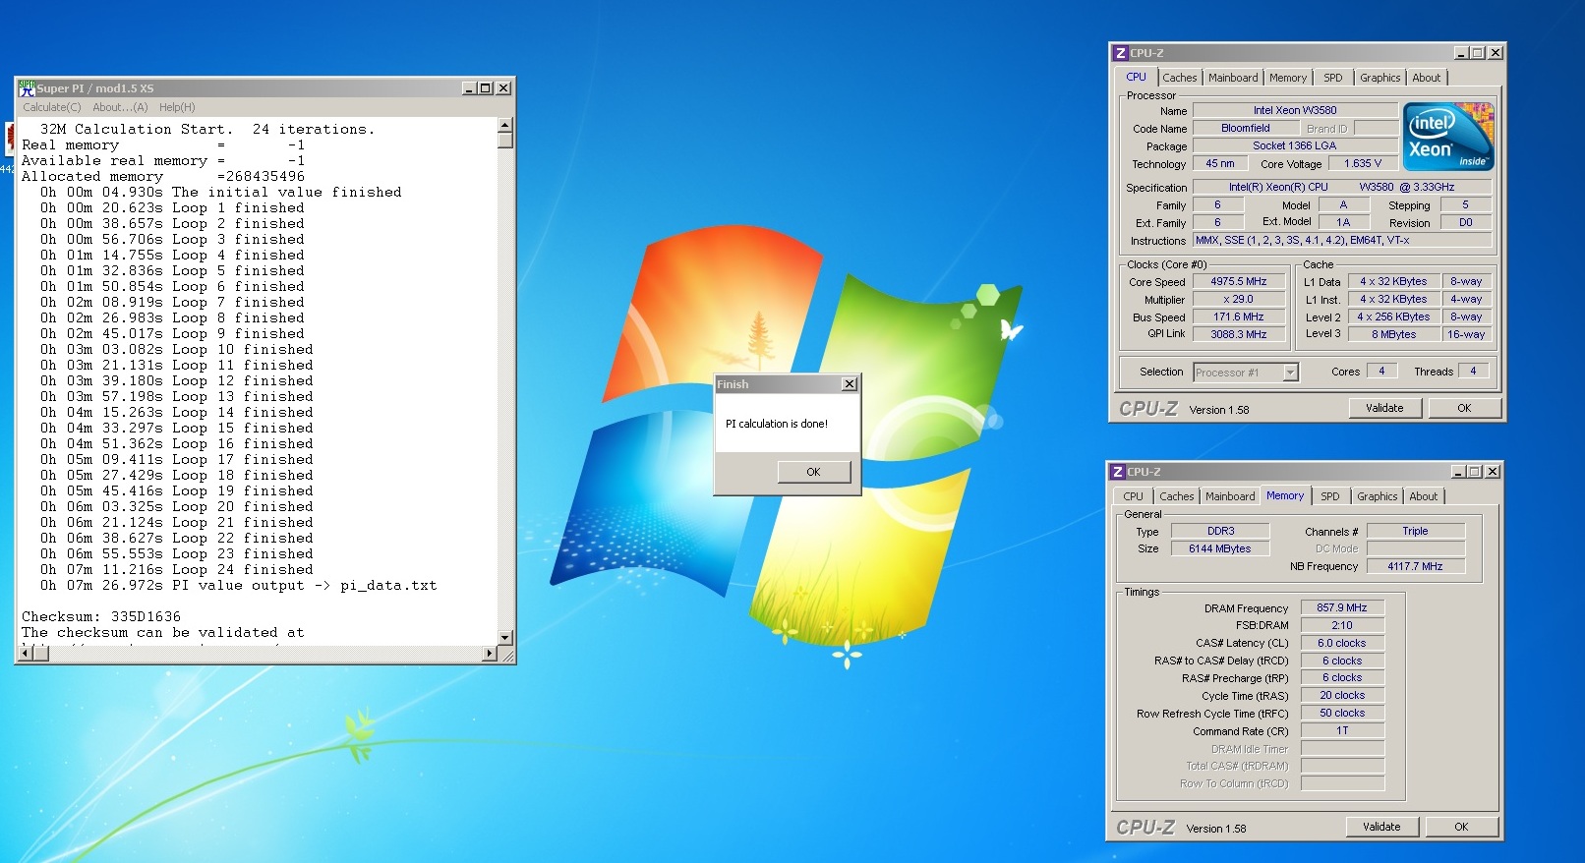The width and height of the screenshot is (1585, 863).
Task: Minimize the top CPU-Z window
Action: point(1462,53)
